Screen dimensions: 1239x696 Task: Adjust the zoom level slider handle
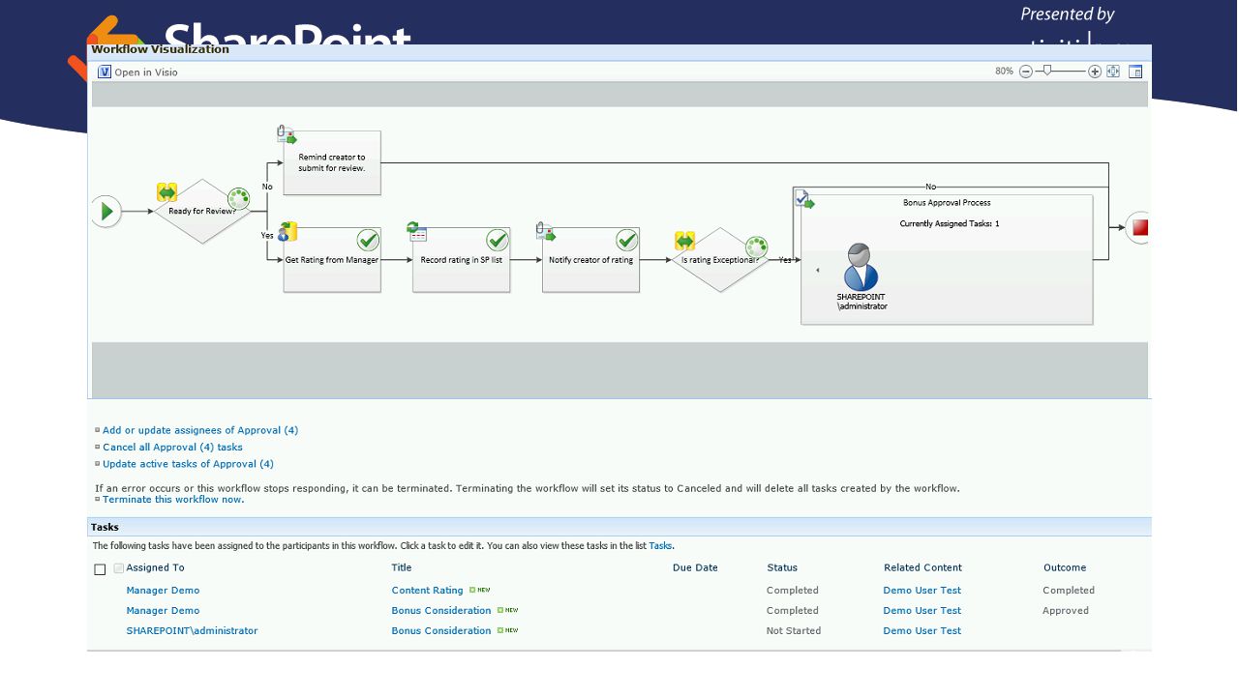point(1046,71)
